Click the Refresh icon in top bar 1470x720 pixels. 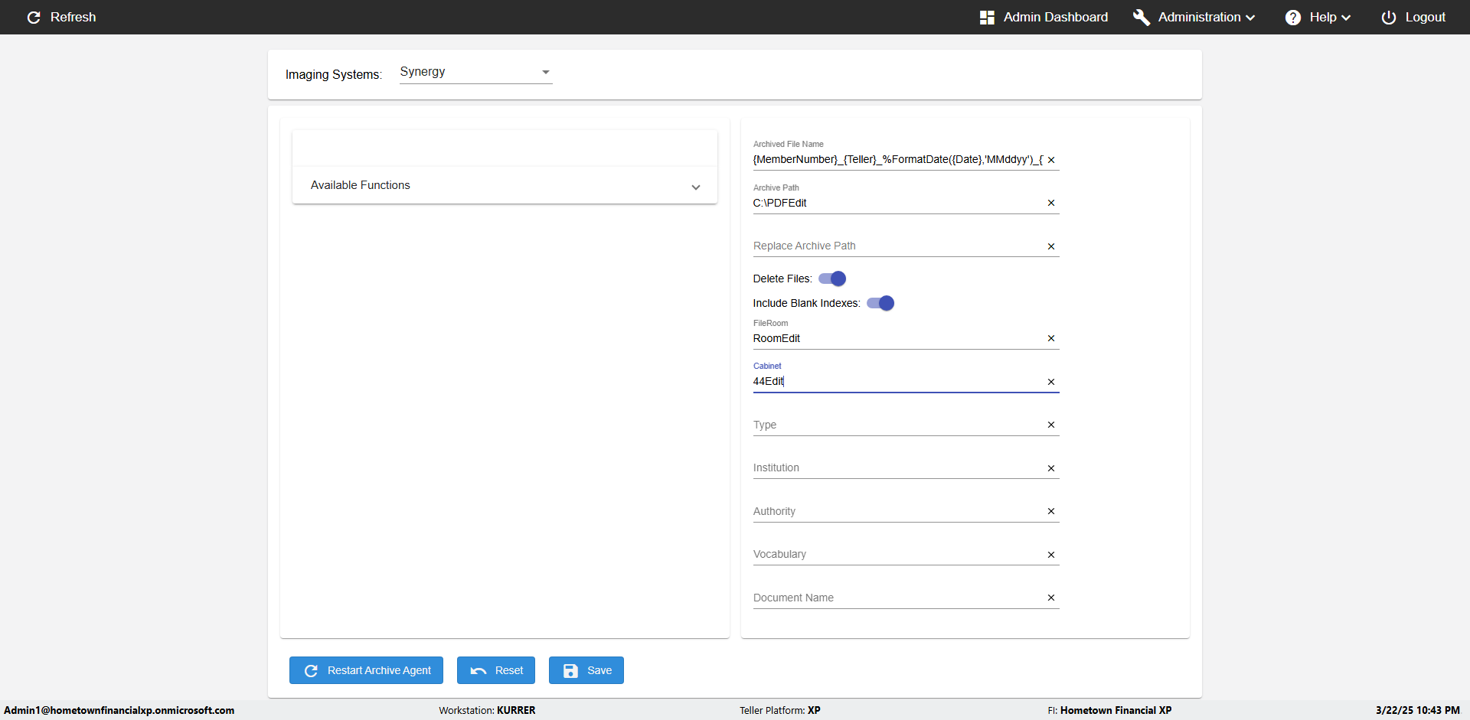(34, 18)
